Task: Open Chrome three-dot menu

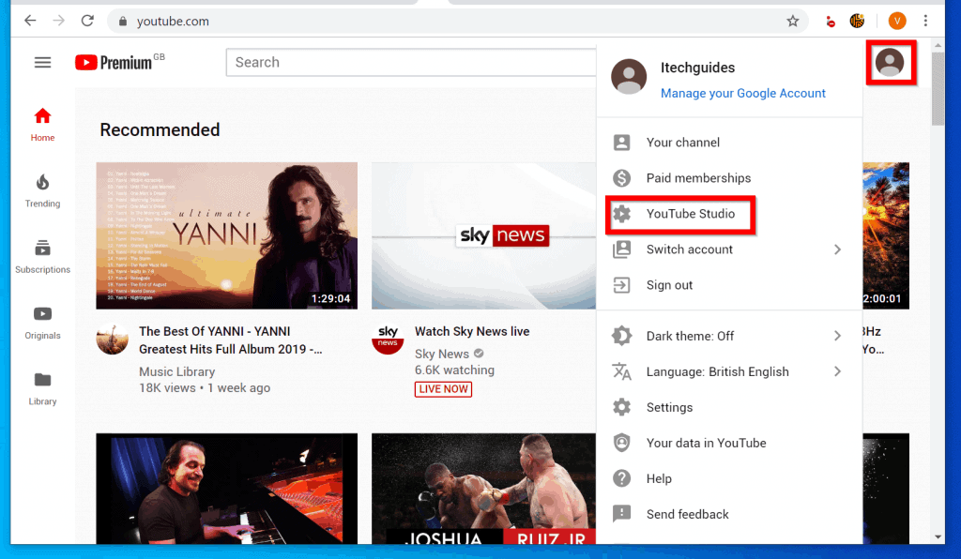Action: point(925,21)
